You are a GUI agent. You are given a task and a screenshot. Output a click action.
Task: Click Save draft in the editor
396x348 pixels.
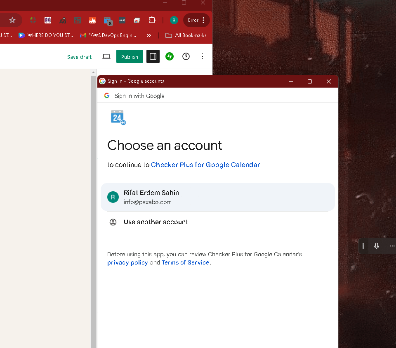click(x=79, y=57)
